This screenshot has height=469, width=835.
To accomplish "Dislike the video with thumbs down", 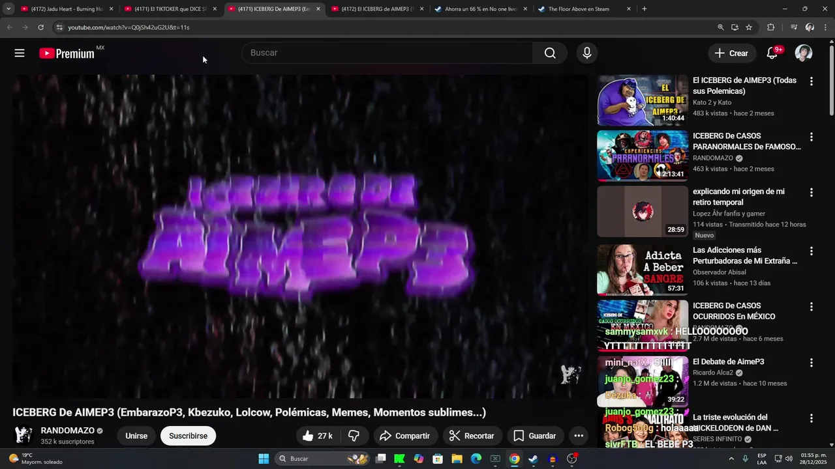I will 354,436.
